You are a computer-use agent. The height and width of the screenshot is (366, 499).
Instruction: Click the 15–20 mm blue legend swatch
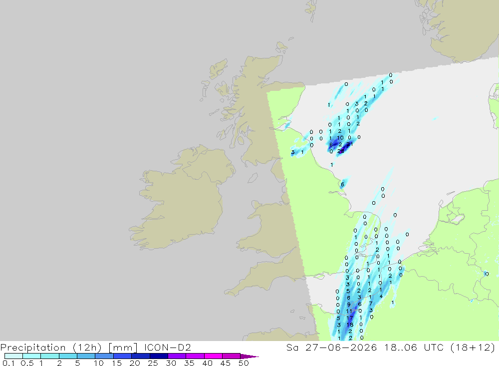(122, 356)
